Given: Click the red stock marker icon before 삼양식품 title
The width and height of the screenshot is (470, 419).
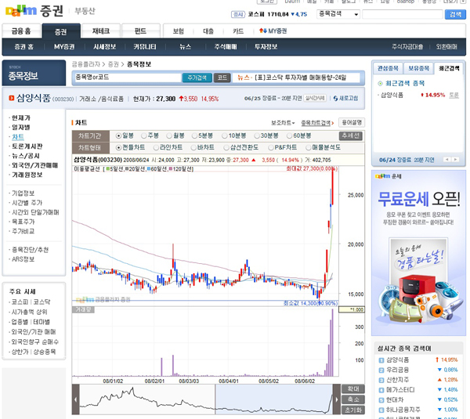Looking at the screenshot, I should click(12, 98).
